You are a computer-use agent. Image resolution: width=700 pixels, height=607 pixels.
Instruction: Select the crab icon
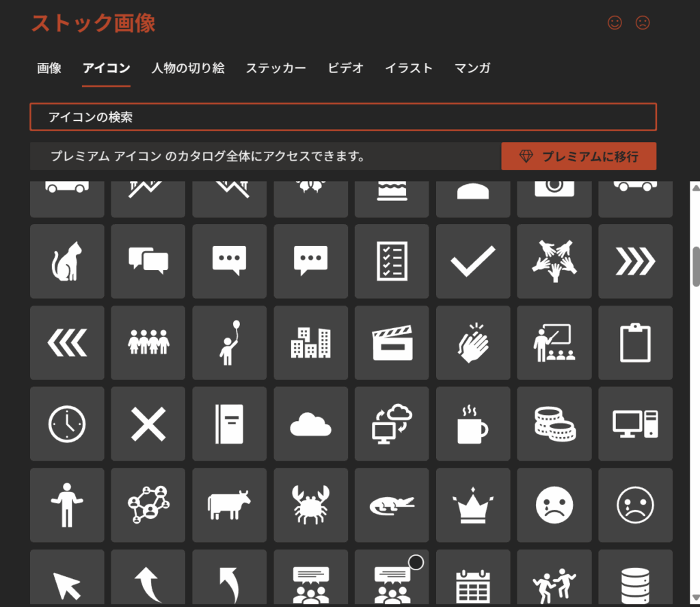(311, 505)
